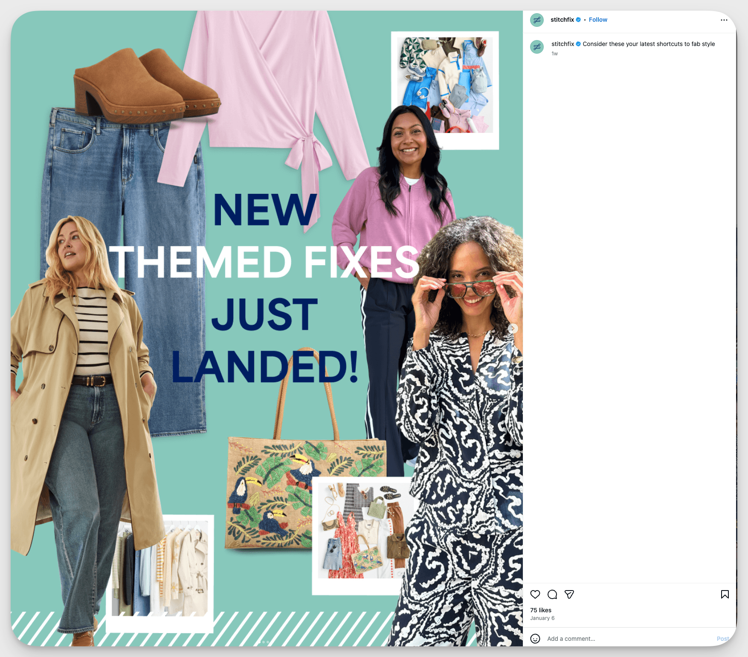748x657 pixels.
Task: Click the verified badge beside stitchfix in the header
Action: (578, 19)
